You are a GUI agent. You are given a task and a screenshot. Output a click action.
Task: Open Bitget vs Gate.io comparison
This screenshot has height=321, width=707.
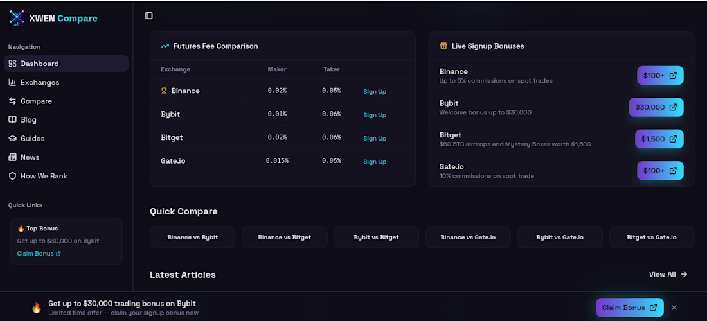(x=651, y=238)
